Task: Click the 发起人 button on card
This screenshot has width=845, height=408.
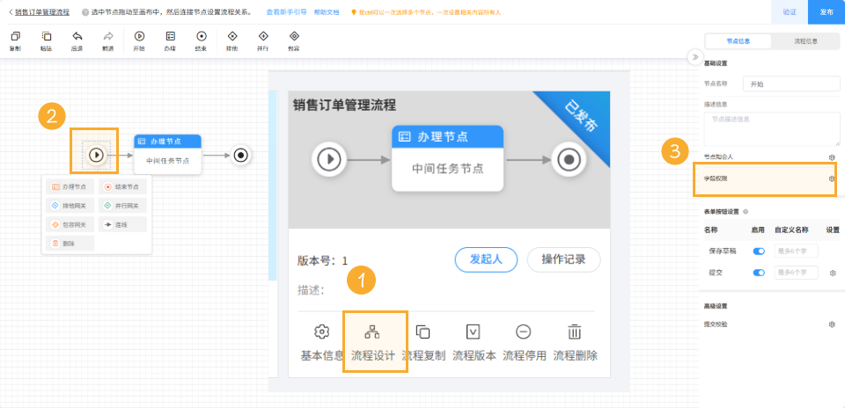Action: tap(486, 259)
